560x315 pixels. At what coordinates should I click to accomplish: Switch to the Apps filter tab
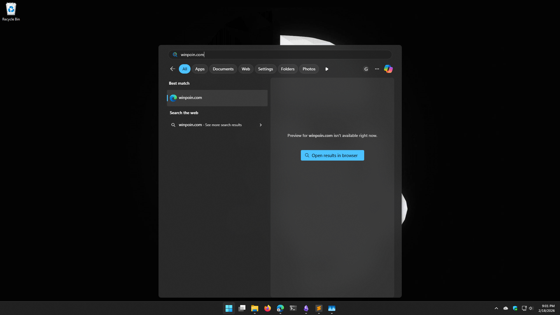(x=200, y=69)
